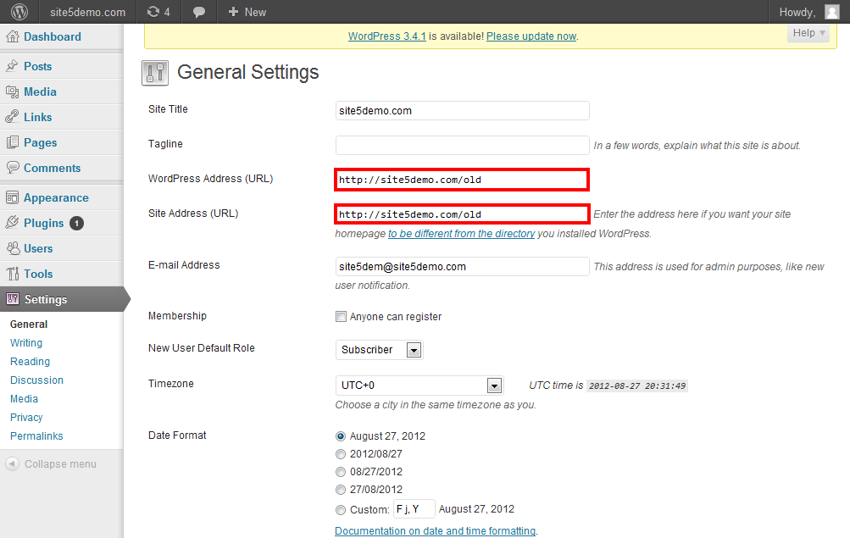Open the Dashboard menu item
Image resolution: width=850 pixels, height=538 pixels.
[x=52, y=36]
